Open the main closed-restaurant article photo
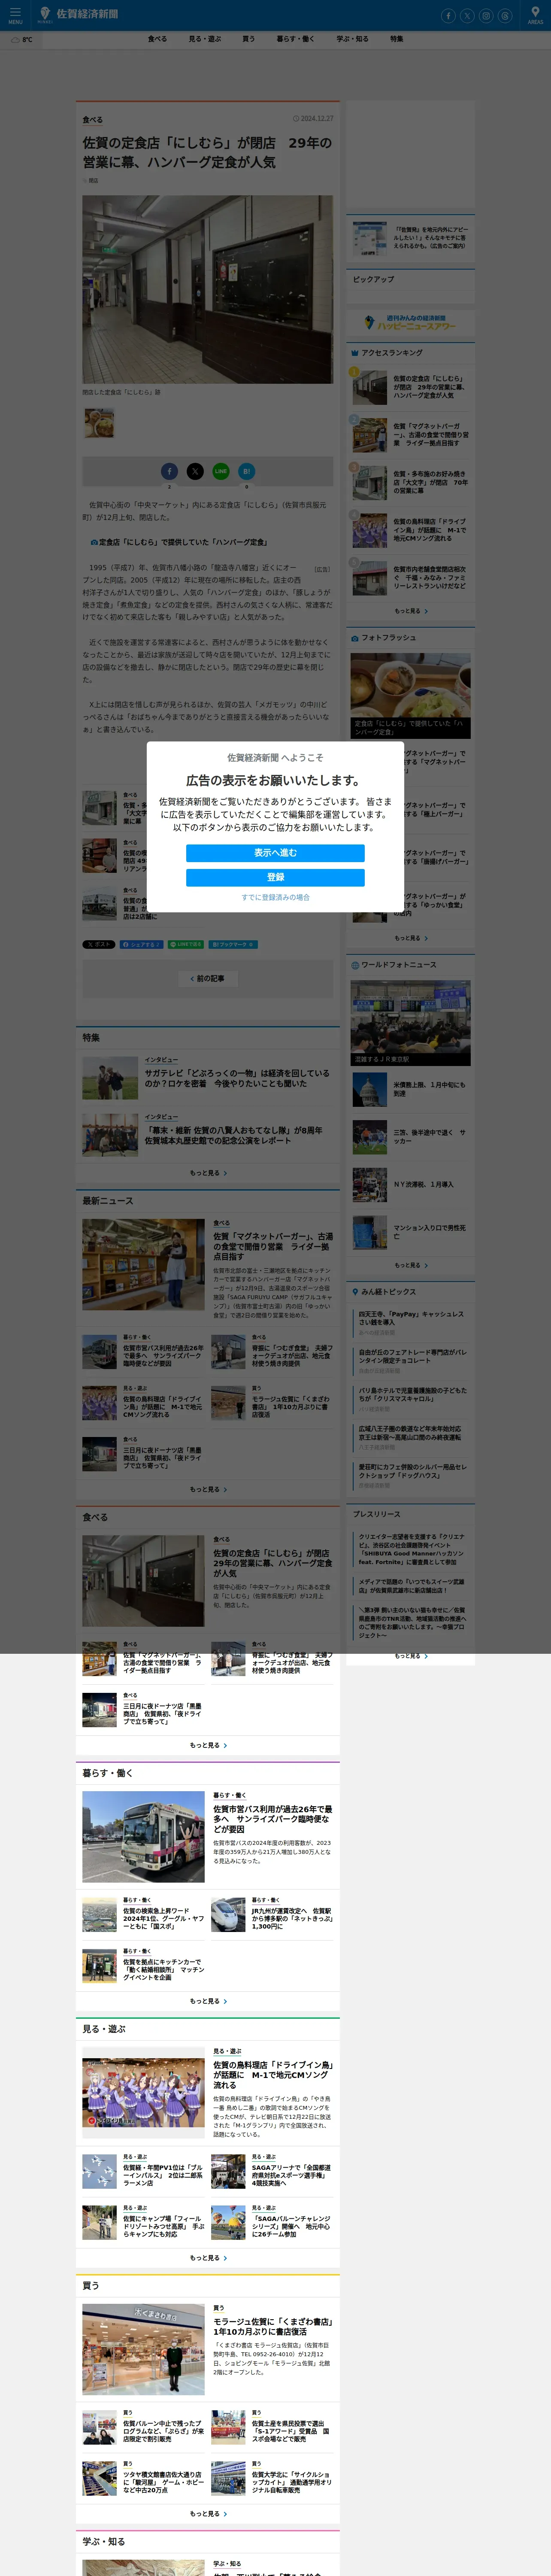 pyautogui.click(x=208, y=289)
